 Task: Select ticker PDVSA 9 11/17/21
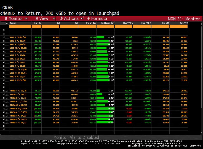(19, 102)
